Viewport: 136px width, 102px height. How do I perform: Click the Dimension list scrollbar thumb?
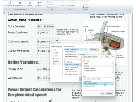pos(113,69)
